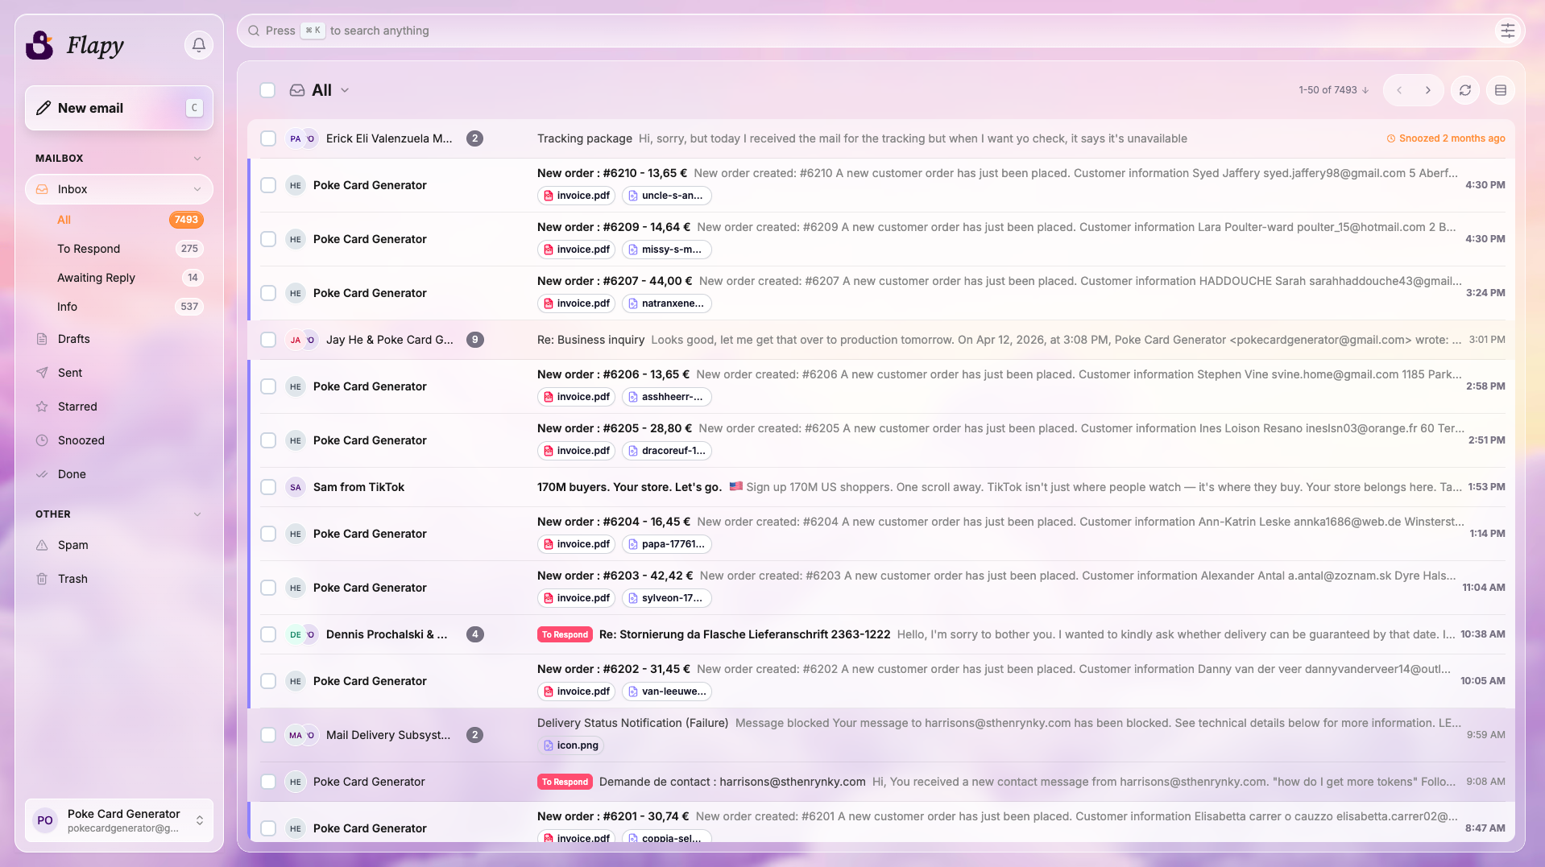Expand the All mailbox filter dropdown
The image size is (1545, 867).
345,90
